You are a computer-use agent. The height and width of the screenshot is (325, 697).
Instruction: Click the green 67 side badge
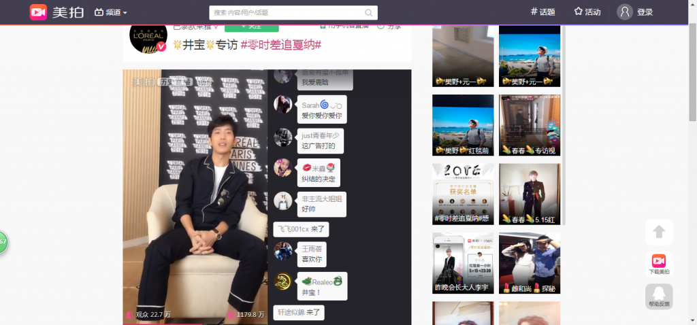pos(3,242)
